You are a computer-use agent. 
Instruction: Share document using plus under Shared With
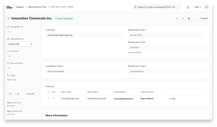[x=9, y=69]
